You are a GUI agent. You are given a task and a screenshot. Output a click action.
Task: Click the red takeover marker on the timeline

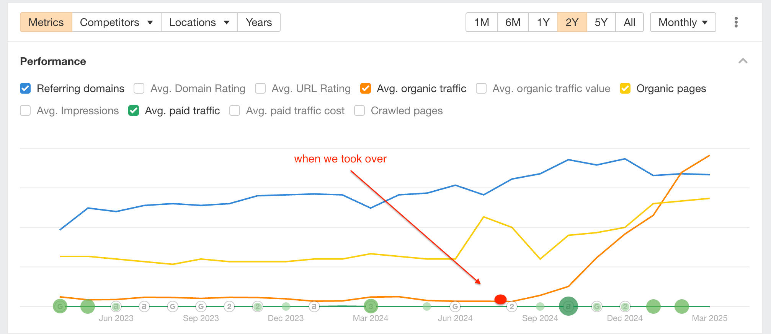pos(500,300)
